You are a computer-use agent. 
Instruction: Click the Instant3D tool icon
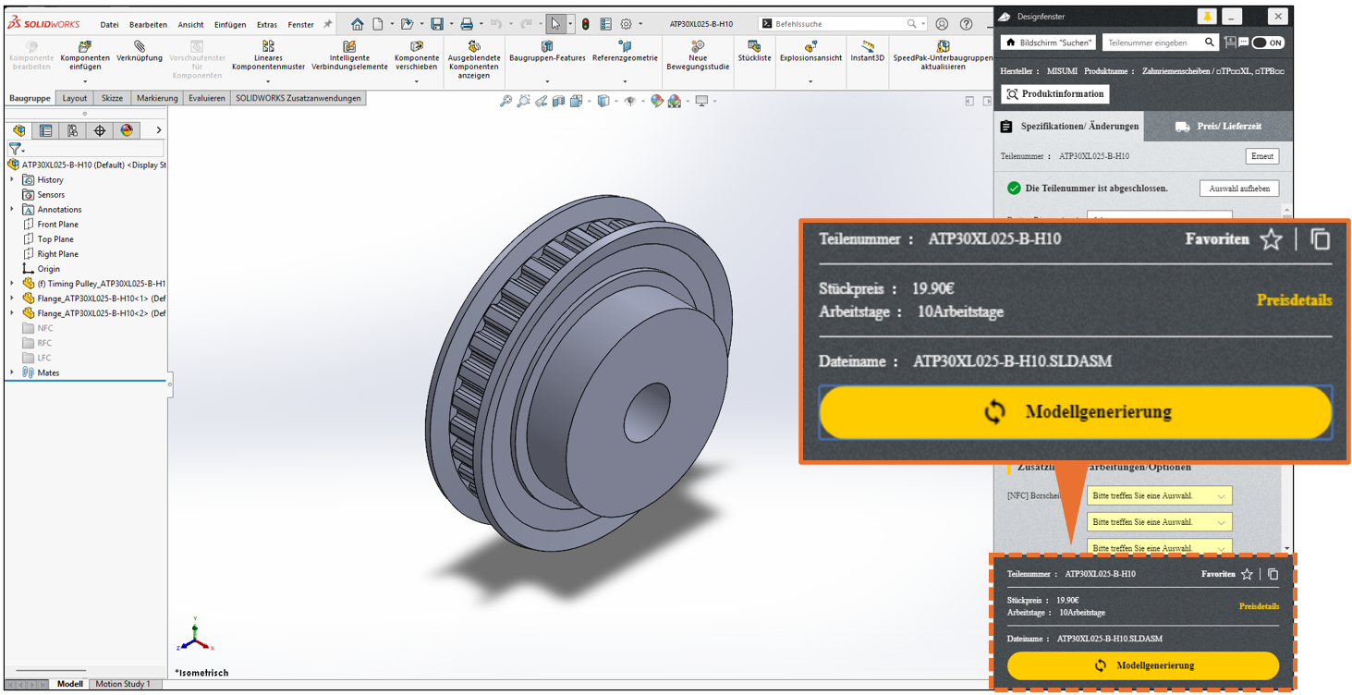tap(867, 46)
